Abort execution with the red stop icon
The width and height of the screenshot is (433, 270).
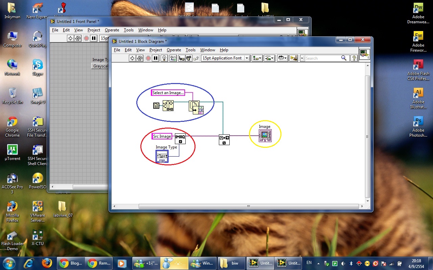[148, 58]
